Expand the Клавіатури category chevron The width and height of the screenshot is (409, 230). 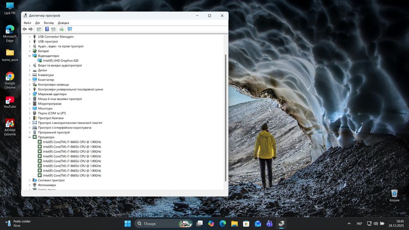pyautogui.click(x=29, y=75)
